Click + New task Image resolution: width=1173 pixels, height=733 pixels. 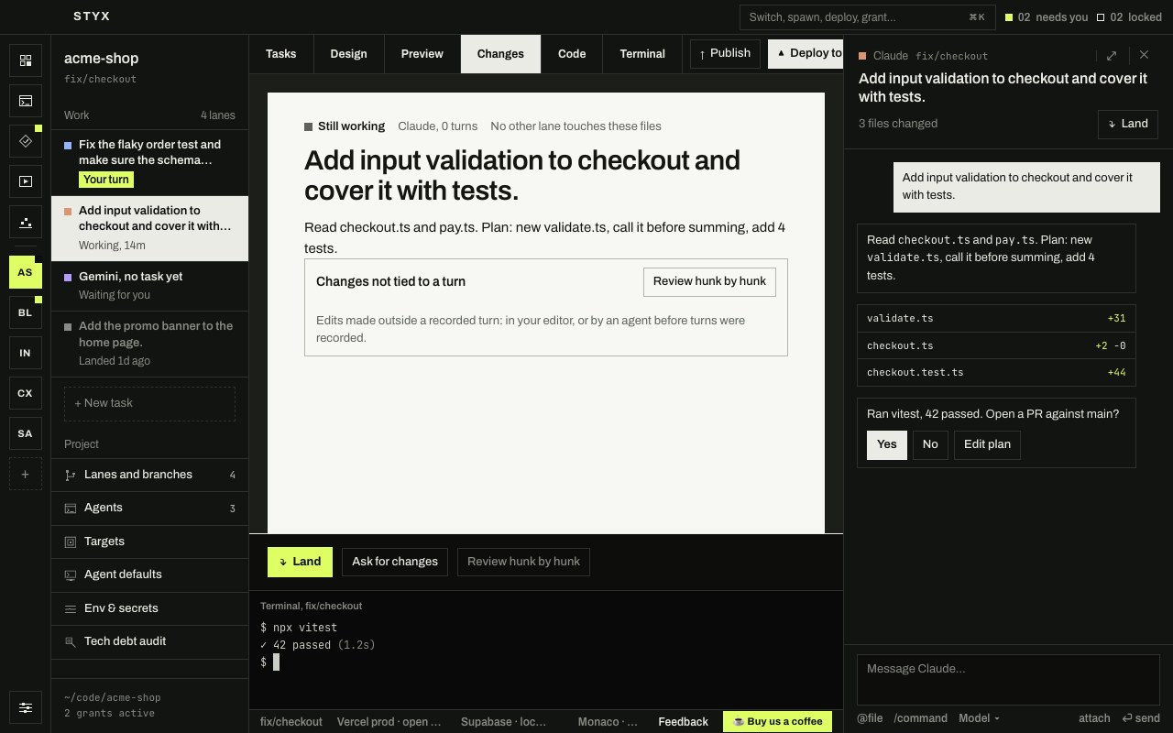149,403
